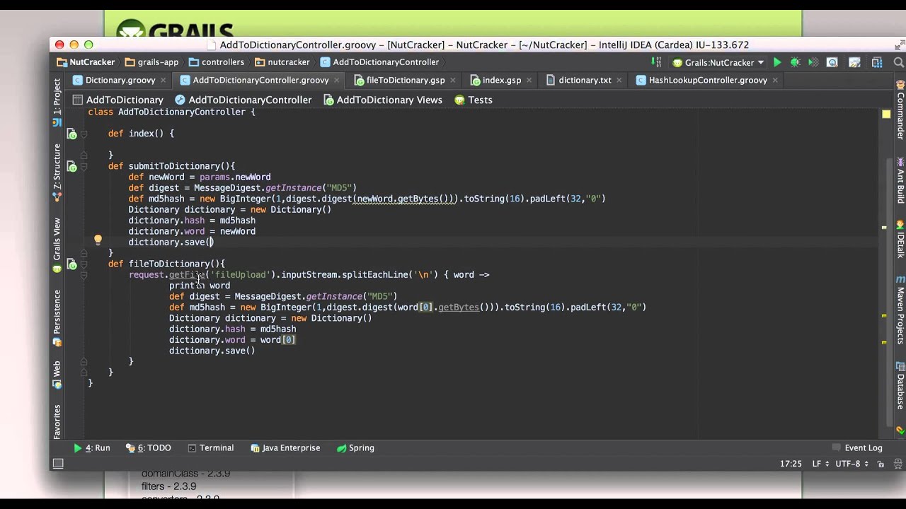Switch to index.gsp tab
The width and height of the screenshot is (906, 509).
coord(501,81)
